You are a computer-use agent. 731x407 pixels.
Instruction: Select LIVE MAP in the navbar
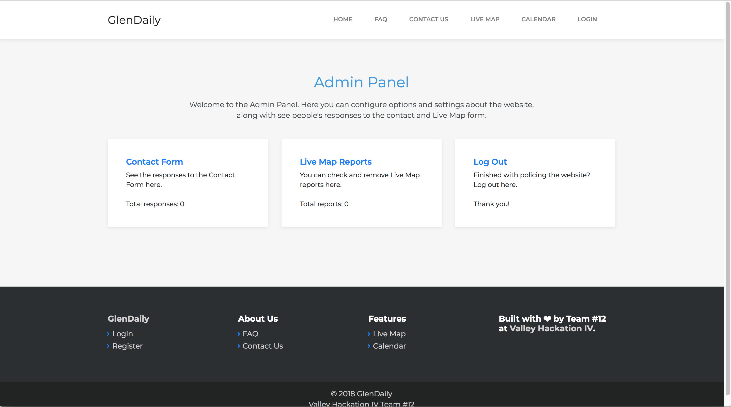coord(485,19)
